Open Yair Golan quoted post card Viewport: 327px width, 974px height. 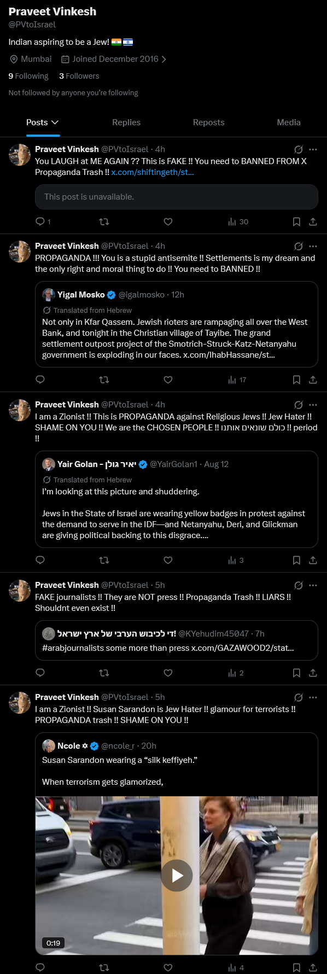click(x=177, y=499)
